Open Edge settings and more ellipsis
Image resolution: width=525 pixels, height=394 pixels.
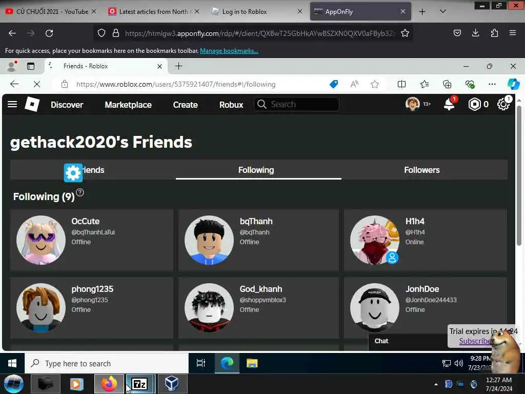pos(492,84)
